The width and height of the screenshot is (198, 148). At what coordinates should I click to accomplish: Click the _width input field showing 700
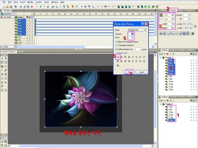point(171,24)
